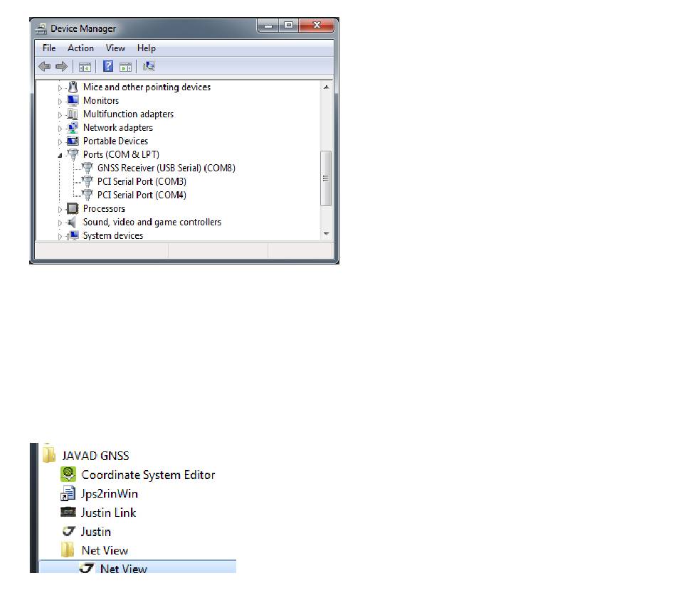This screenshot has height=600, width=676.
Task: Expand the Multifunction adapters node
Action: pyautogui.click(x=60, y=115)
